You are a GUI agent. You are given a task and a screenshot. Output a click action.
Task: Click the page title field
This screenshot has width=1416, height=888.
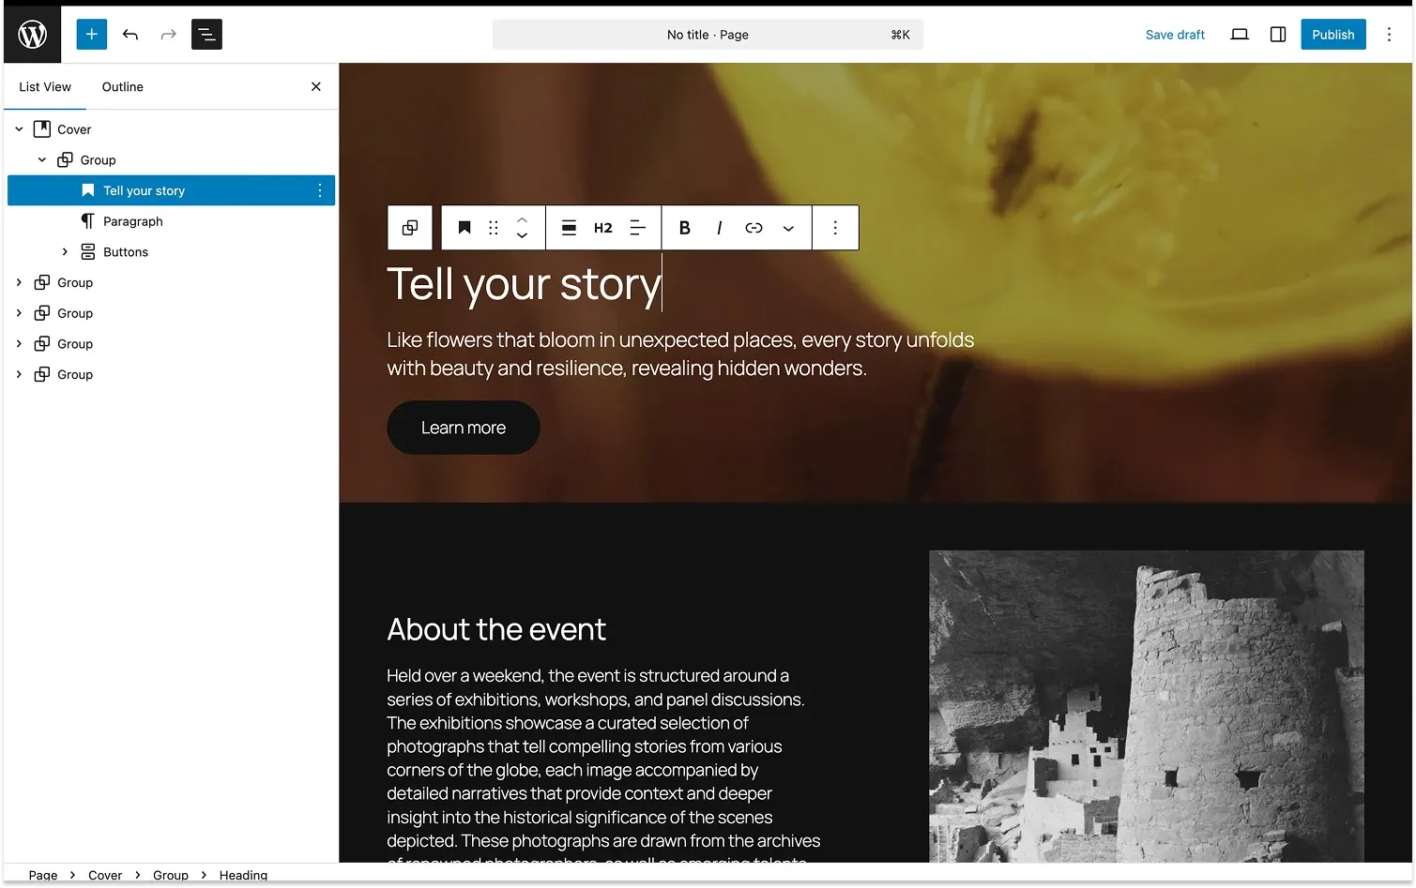coord(708,34)
